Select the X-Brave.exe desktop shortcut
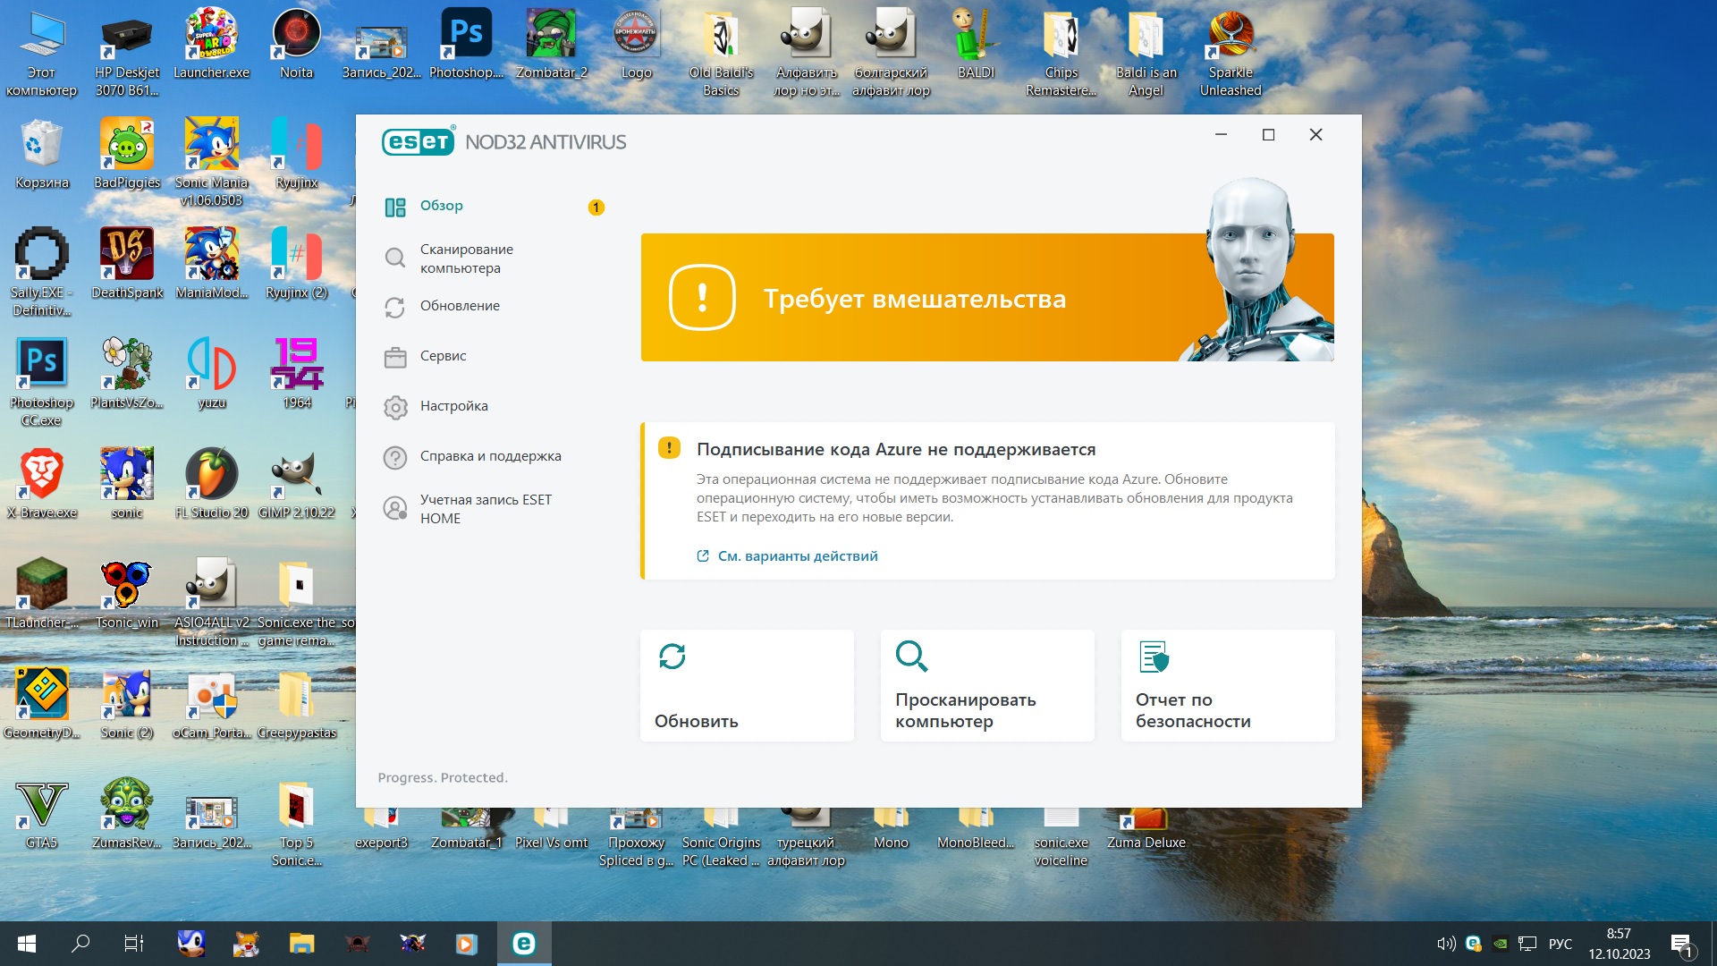Screen dimensions: 1717x966 pos(41,484)
